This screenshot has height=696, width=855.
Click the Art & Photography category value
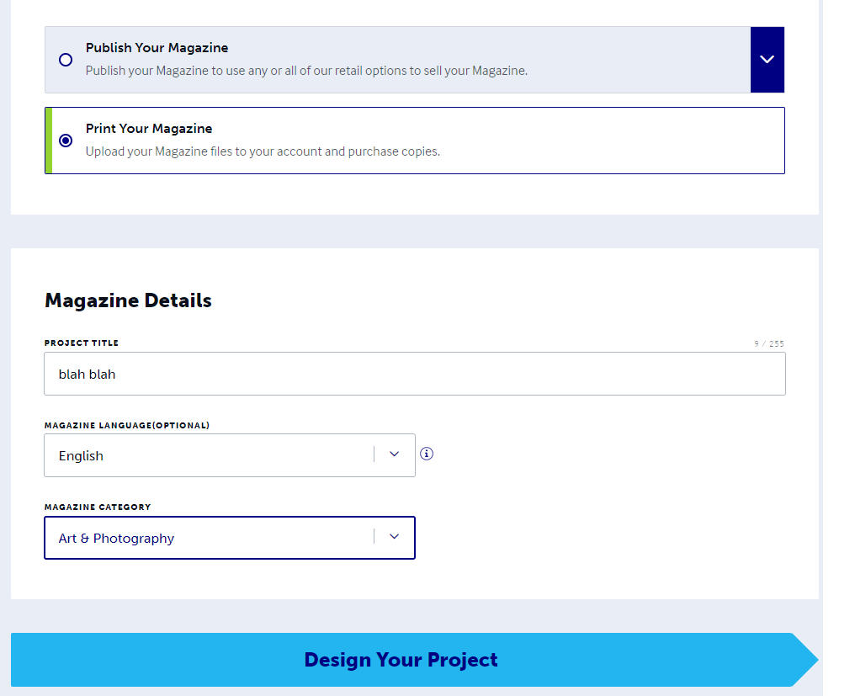(116, 538)
